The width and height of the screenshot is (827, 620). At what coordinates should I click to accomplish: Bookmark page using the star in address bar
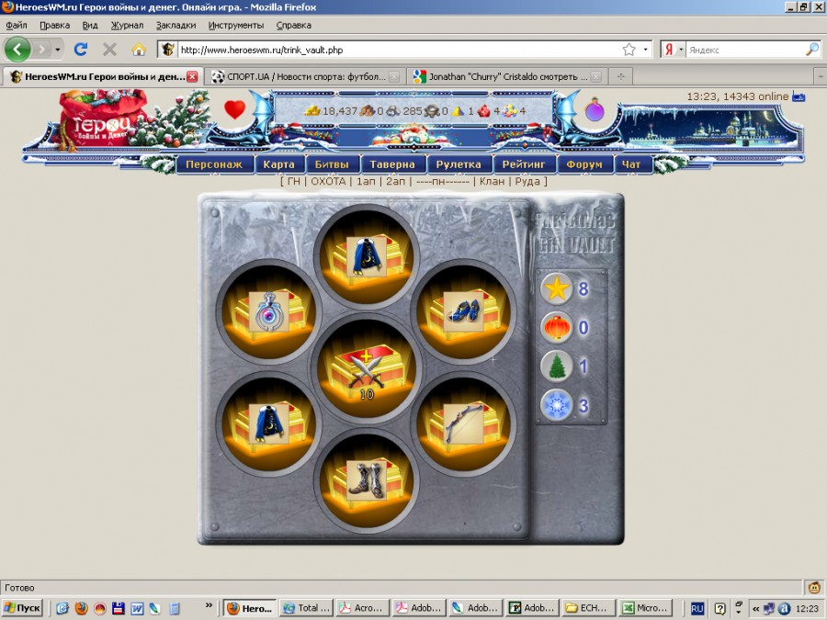click(629, 50)
